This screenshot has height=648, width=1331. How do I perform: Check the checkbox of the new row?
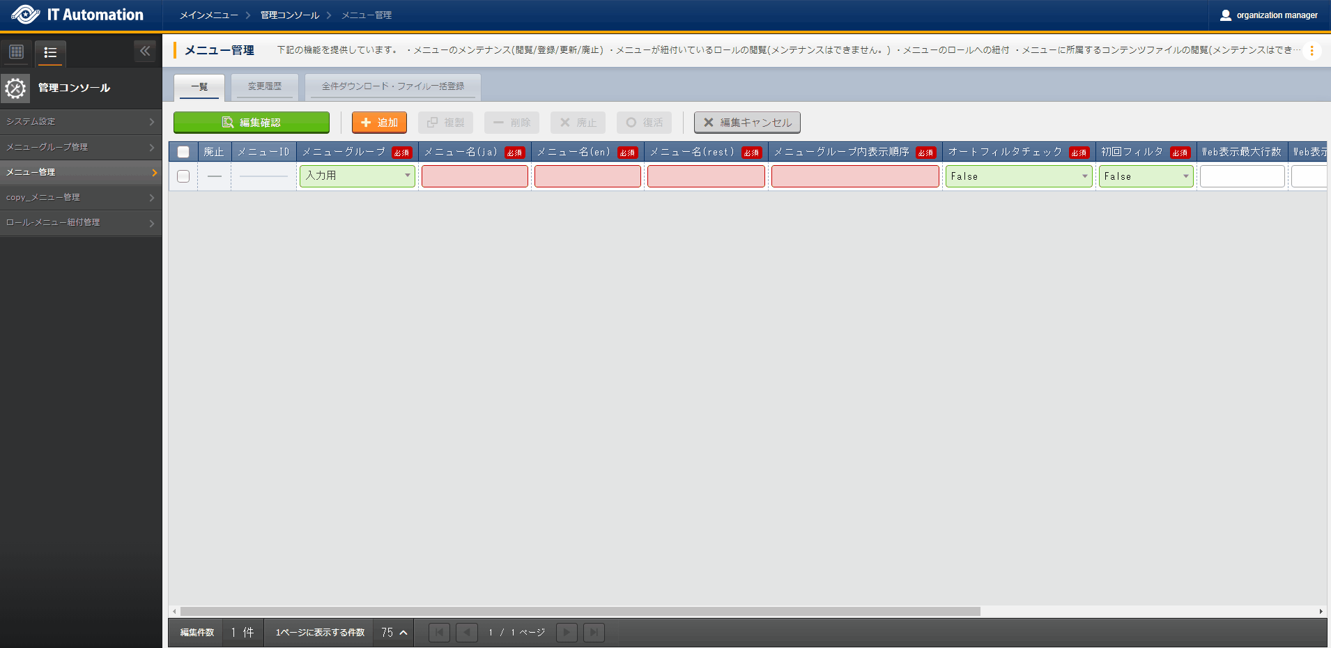click(183, 176)
